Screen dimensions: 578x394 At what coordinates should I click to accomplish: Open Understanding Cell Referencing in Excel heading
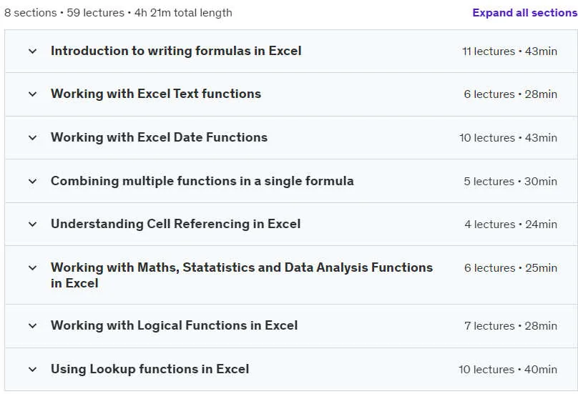[x=175, y=224]
